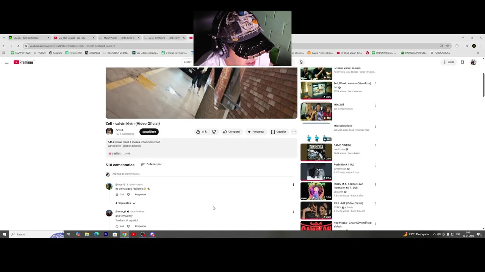This screenshot has width=485, height=272.
Task: Show hidden system tray icons
Action: coord(434,234)
